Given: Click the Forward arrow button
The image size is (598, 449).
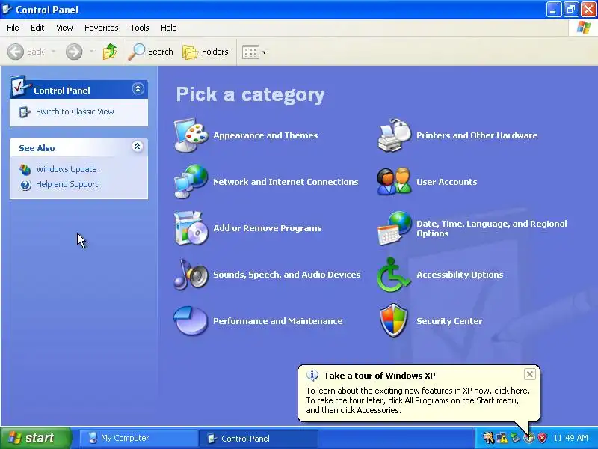Looking at the screenshot, I should click(74, 52).
